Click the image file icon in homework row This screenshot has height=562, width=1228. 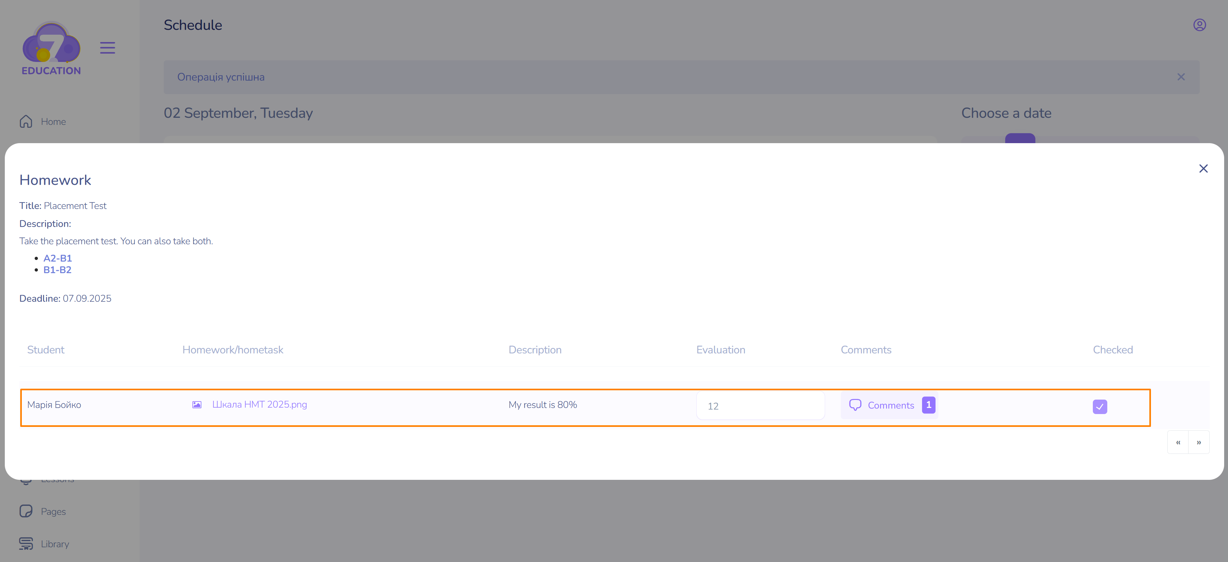click(197, 405)
